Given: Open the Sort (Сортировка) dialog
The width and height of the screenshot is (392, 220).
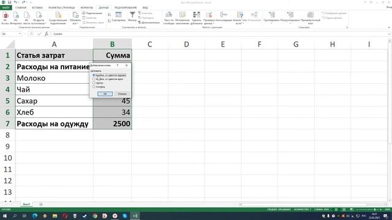Looking at the screenshot, I should coord(119,16).
